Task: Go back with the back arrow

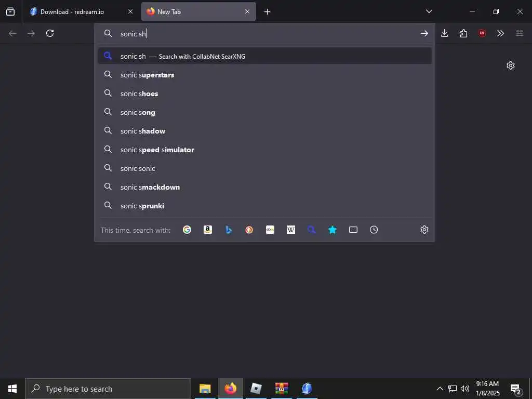Action: click(x=12, y=33)
